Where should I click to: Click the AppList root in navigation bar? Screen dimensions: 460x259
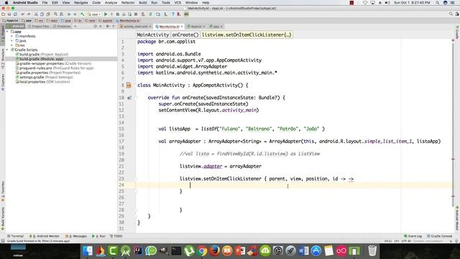(x=10, y=21)
